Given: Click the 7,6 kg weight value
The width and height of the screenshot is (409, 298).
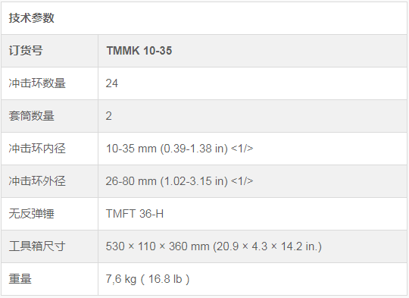Looking at the screenshot, I should [x=121, y=279].
